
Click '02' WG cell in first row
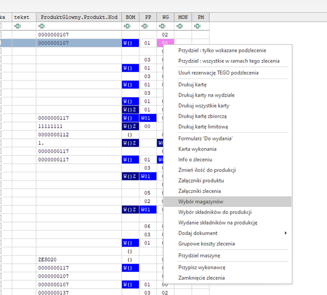tap(165, 35)
